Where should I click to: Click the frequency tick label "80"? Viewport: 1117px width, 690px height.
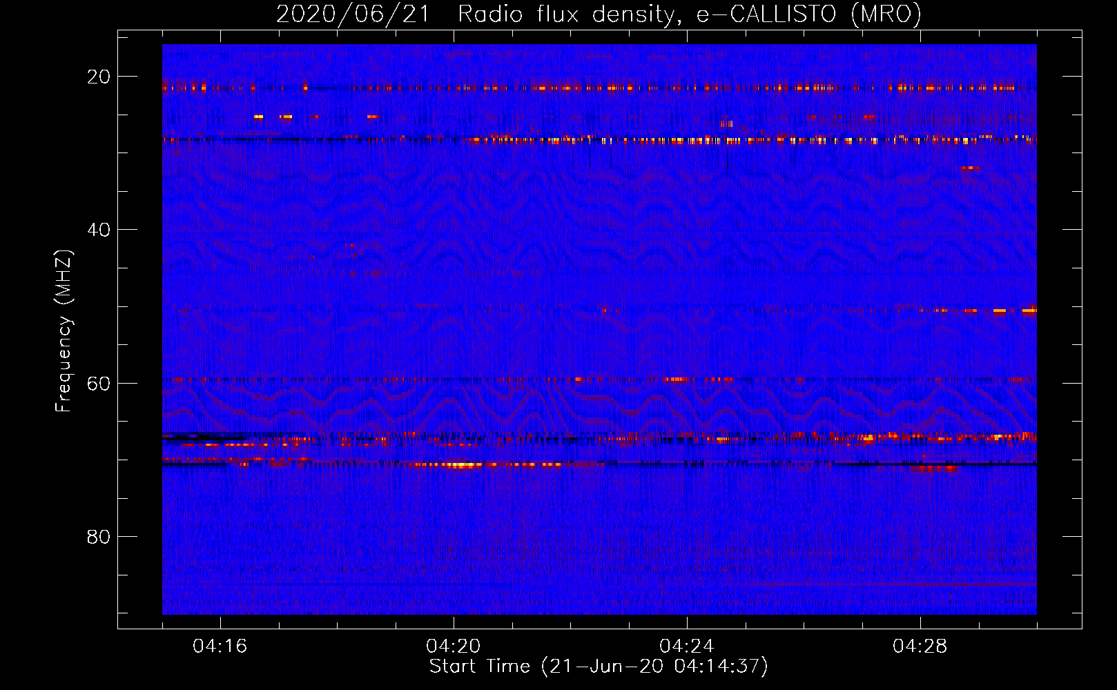[x=99, y=536]
